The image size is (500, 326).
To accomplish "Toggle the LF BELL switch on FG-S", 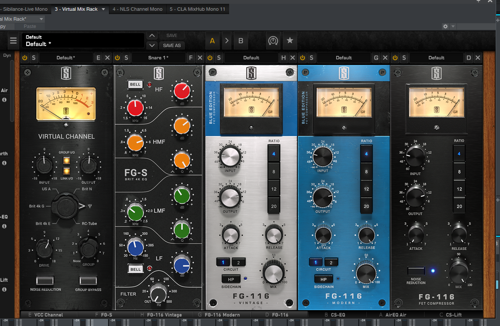I will coord(136,269).
